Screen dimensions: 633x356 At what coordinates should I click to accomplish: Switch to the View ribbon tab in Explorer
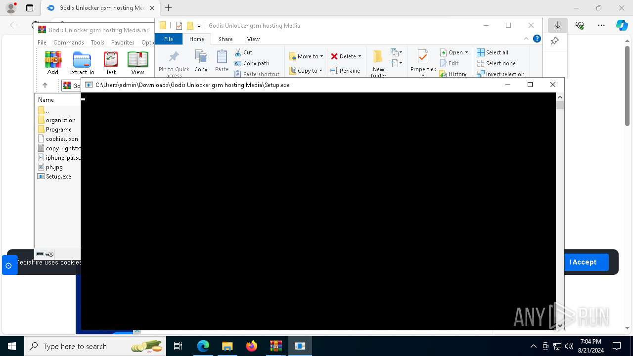pyautogui.click(x=253, y=39)
